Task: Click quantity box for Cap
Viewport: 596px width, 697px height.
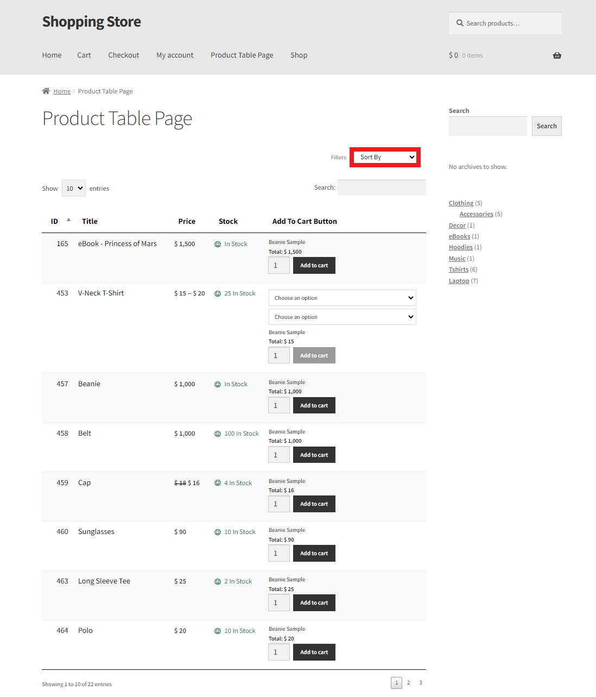Action: pos(279,504)
